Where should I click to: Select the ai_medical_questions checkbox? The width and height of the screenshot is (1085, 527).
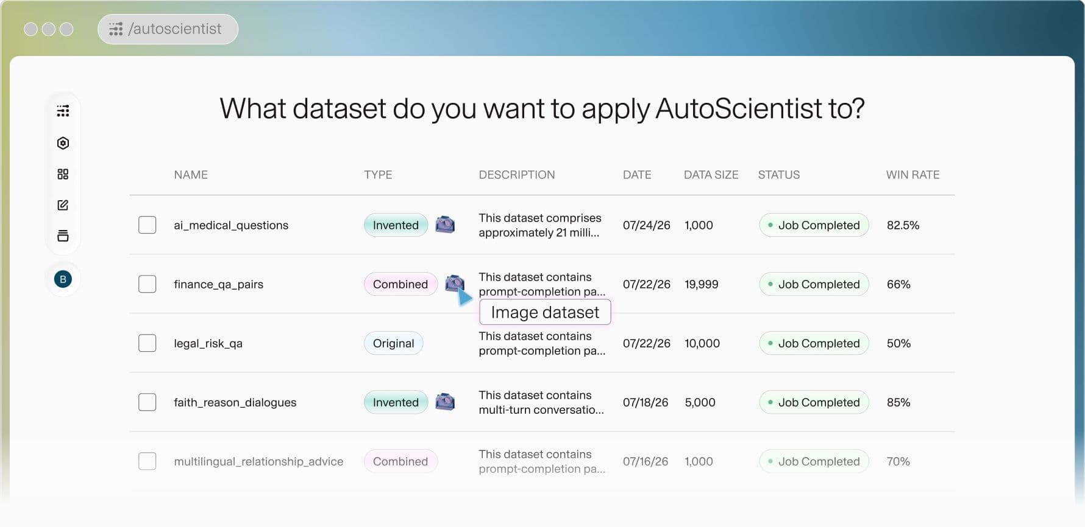(x=148, y=225)
